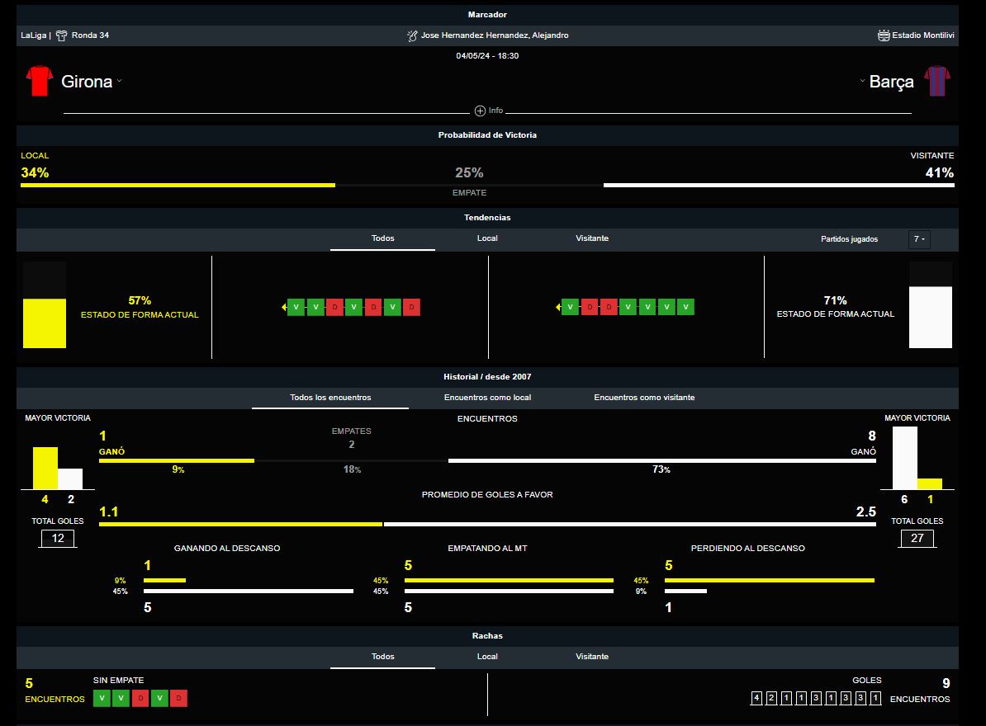Click the yellow arrow before Barça's form streak

[x=558, y=308]
